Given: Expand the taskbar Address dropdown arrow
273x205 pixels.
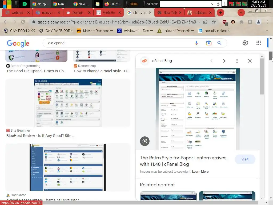Looking at the screenshot, I should [212, 4].
